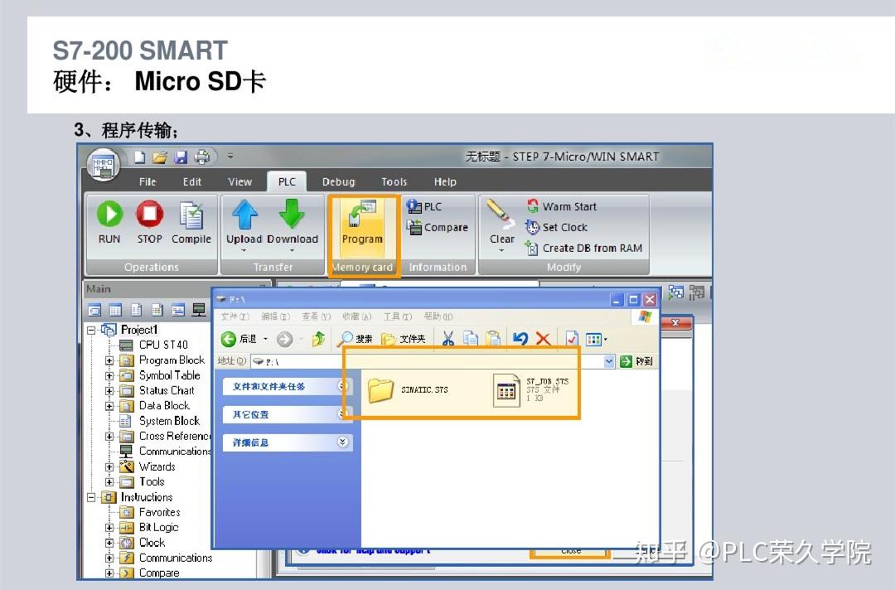Image resolution: width=895 pixels, height=590 pixels.
Task: Expand the Data Block tree node
Action: [x=109, y=406]
